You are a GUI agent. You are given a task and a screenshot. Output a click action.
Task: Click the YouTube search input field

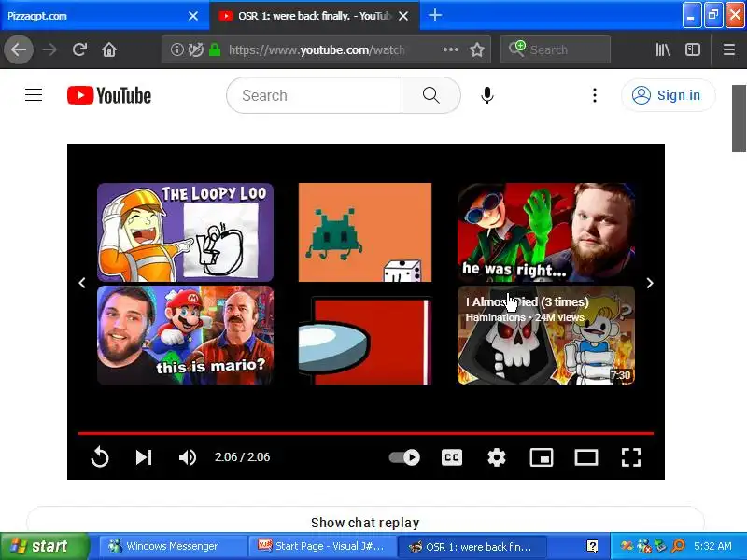point(315,95)
